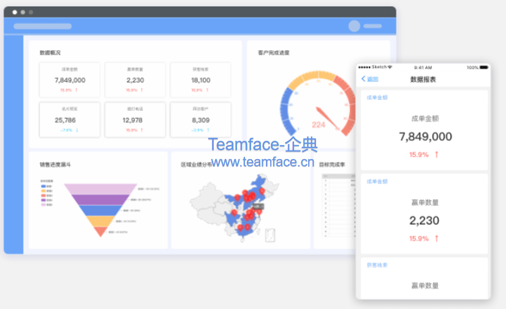The width and height of the screenshot is (506, 309).
Task: Click the blue down arrow under 25,786
Action: (77, 130)
